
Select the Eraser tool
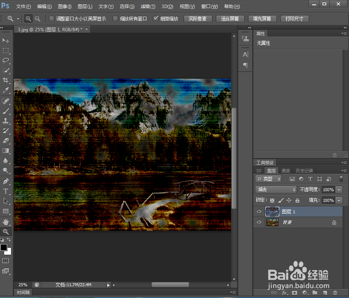pos(6,140)
